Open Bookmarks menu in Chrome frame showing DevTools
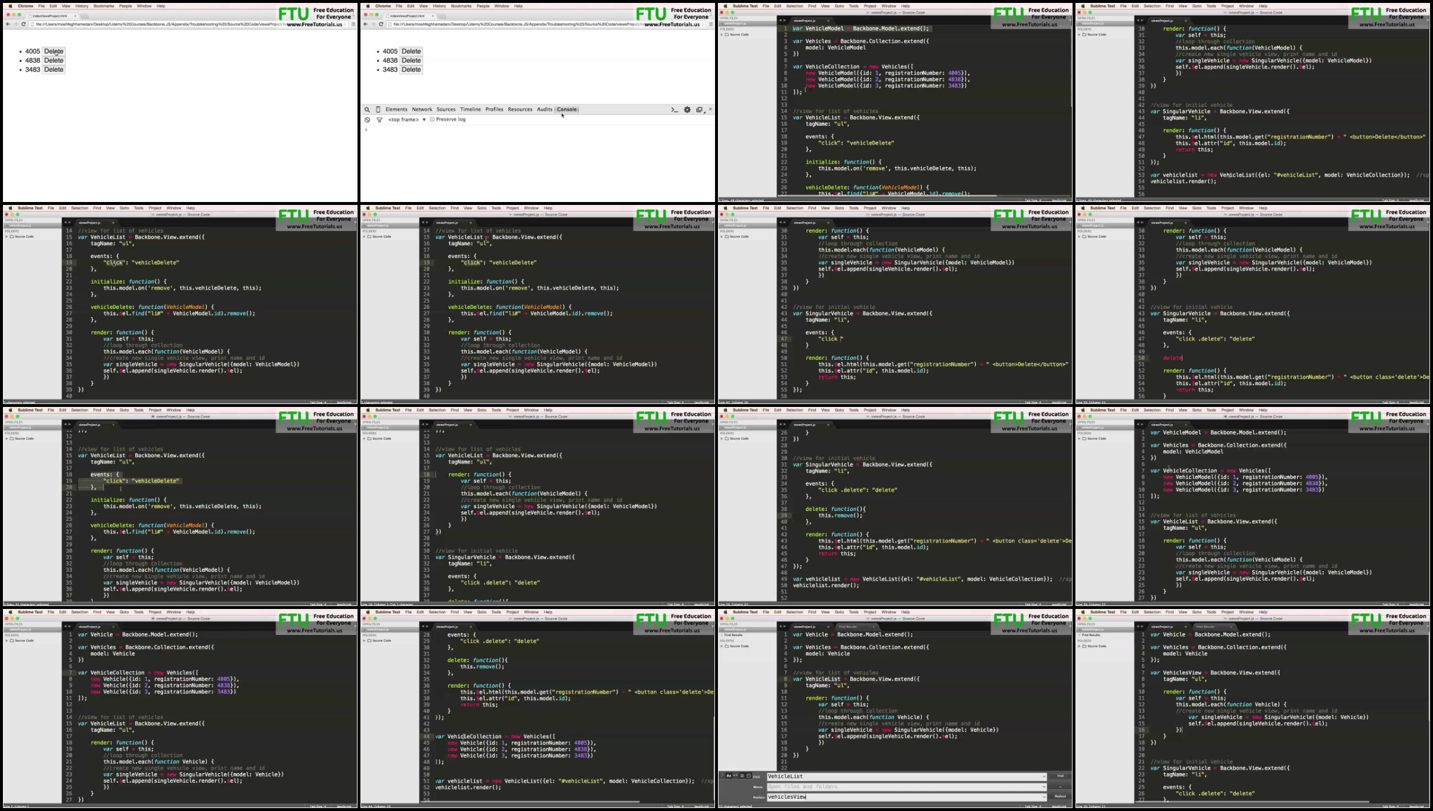 pyautogui.click(x=461, y=6)
